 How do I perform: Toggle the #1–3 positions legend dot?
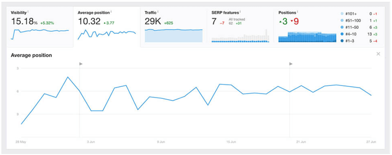point(342,41)
